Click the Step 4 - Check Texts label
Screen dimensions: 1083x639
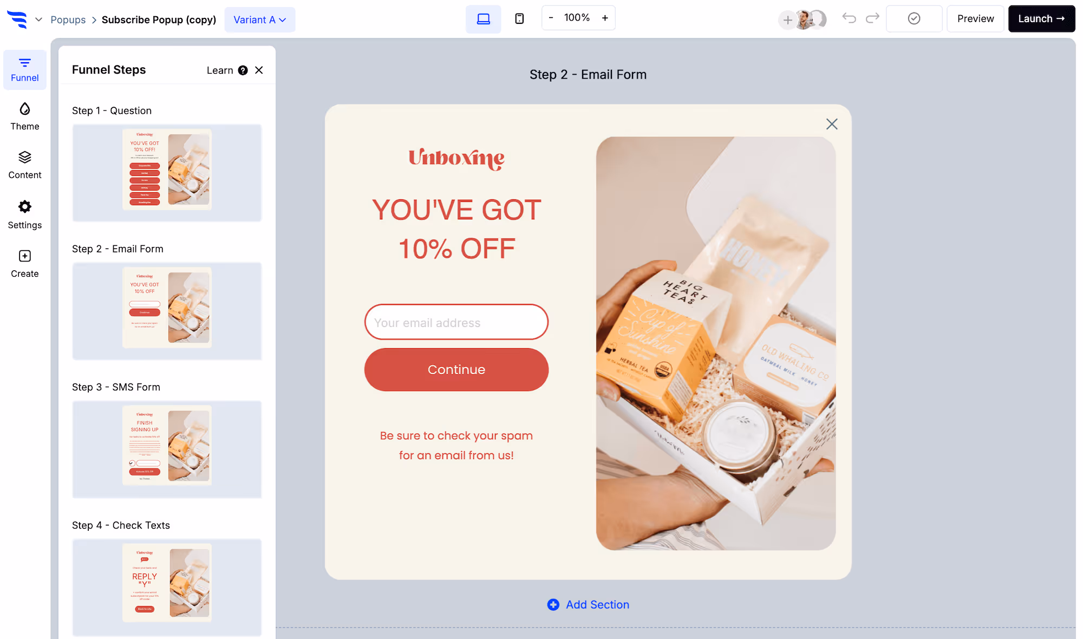121,525
